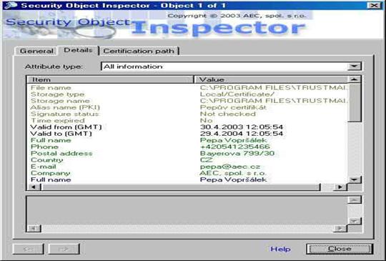Select the Details tab
The image size is (386, 261).
coord(78,50)
